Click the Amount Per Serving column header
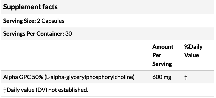Image resolution: width=216 pixels, height=98 pixels. tap(163, 55)
